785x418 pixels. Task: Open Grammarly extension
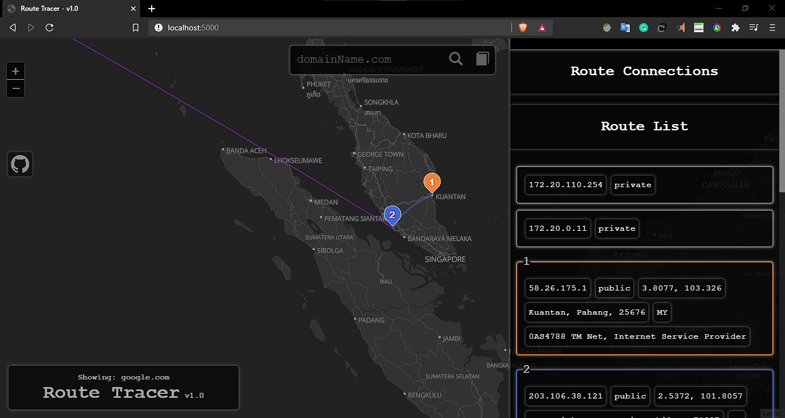coord(644,28)
